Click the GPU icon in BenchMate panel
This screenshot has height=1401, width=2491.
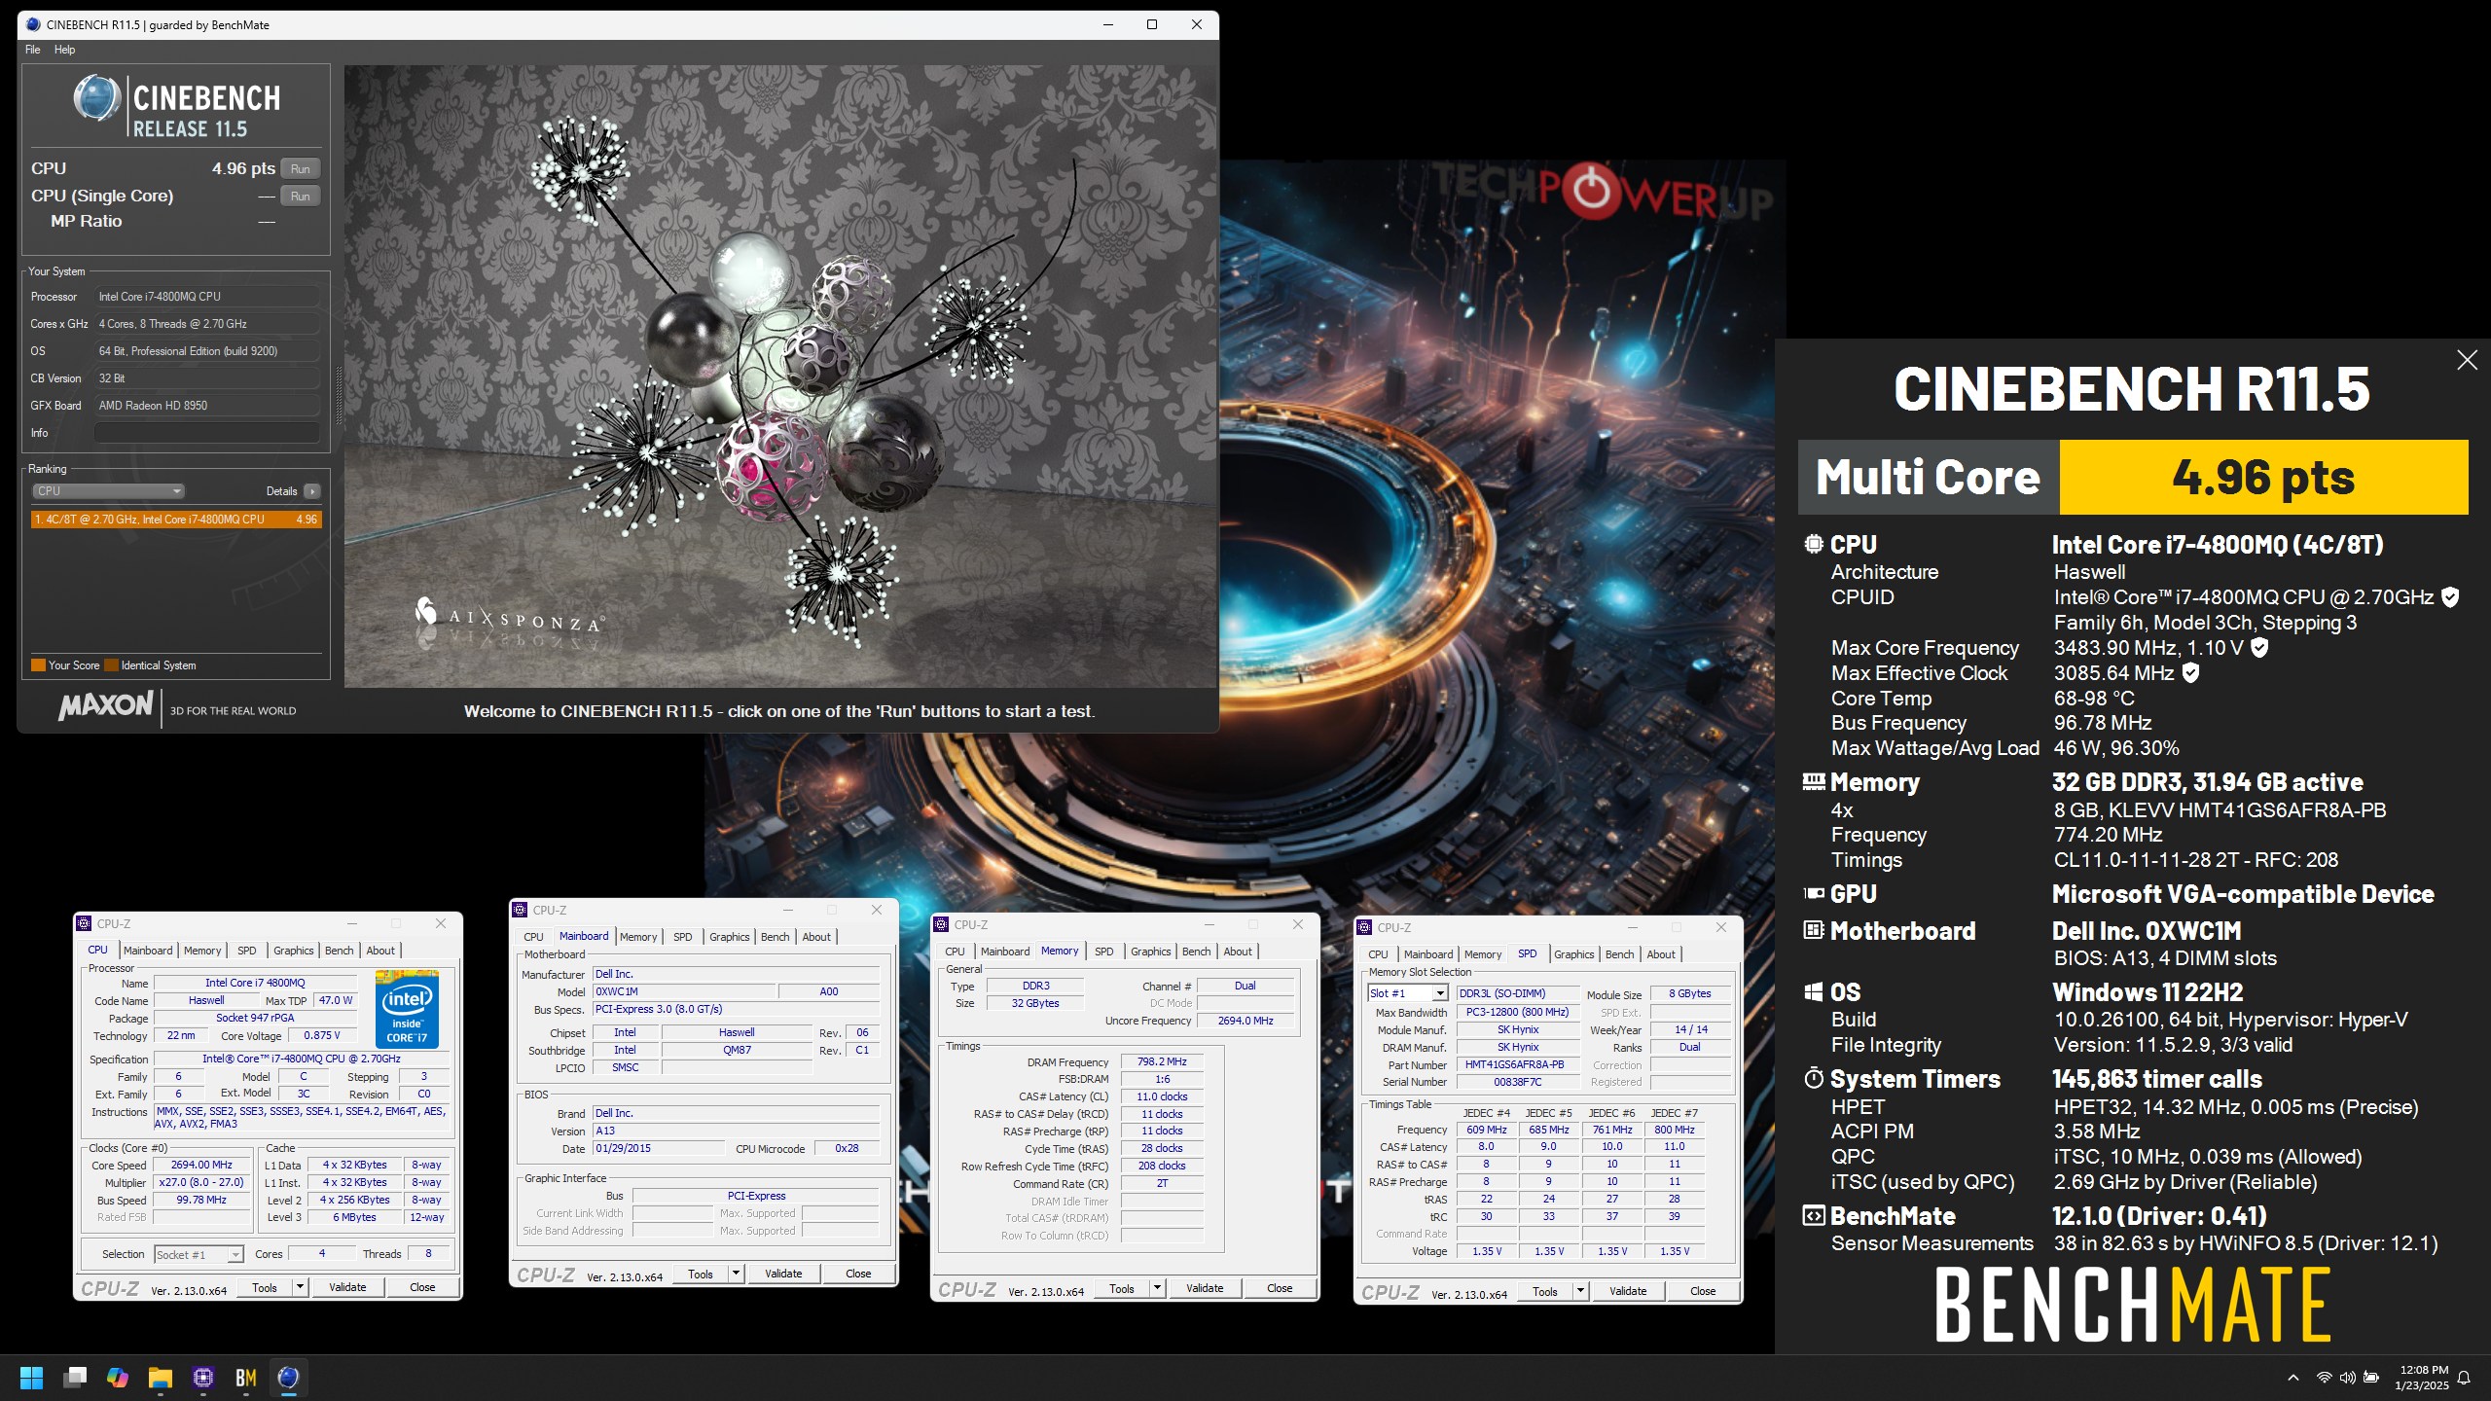[x=1813, y=893]
